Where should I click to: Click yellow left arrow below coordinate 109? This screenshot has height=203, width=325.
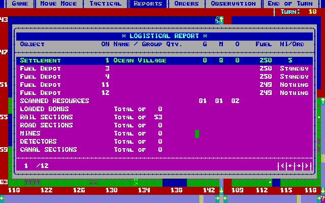click(x=225, y=198)
